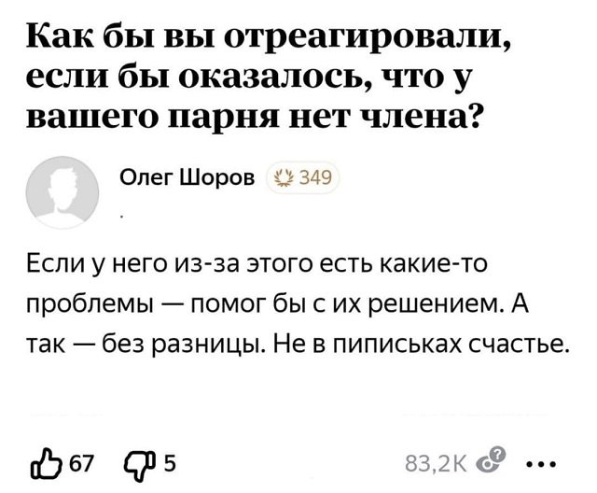Click the small dot under the author name
This screenshot has height=493, width=597.
124,217
